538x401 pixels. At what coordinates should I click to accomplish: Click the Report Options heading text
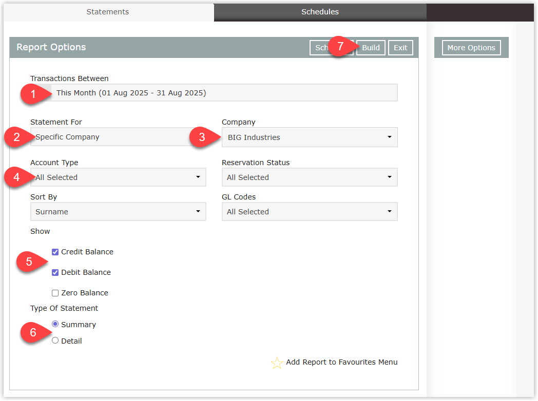51,47
